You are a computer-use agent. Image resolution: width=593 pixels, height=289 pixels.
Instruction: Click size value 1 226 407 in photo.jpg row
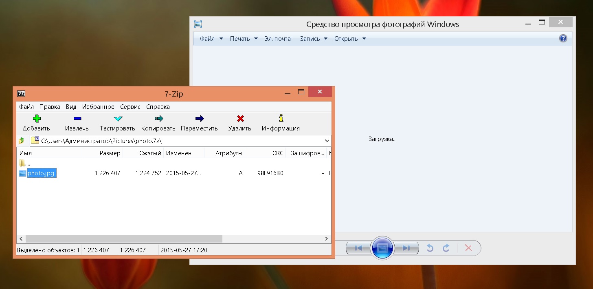(x=108, y=173)
